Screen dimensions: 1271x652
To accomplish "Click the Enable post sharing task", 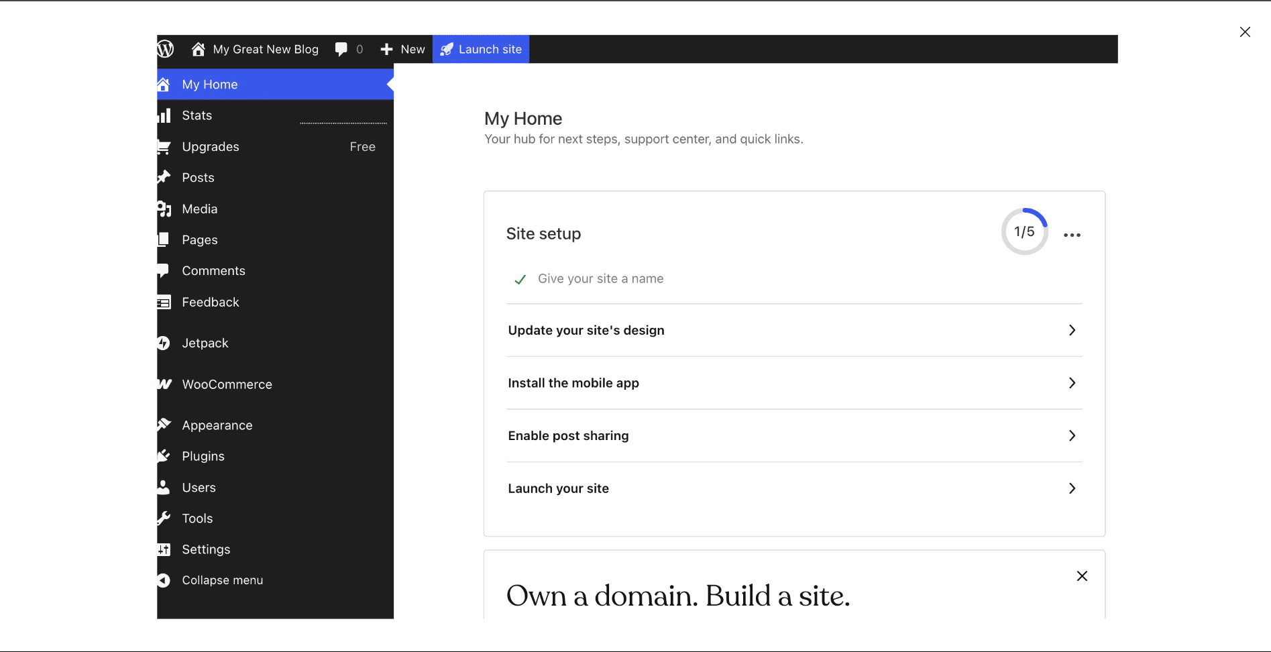I will click(795, 435).
